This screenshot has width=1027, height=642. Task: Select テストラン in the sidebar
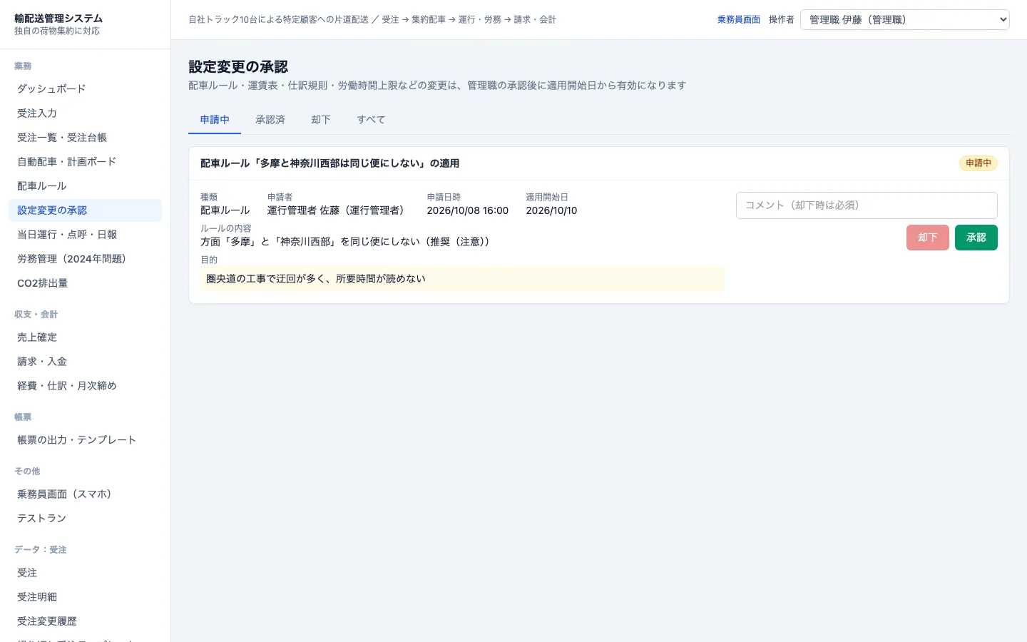click(x=86, y=519)
